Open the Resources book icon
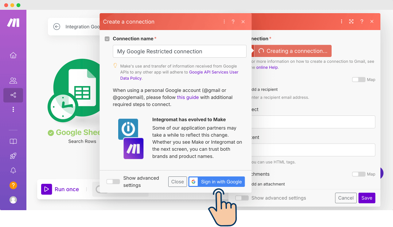The width and height of the screenshot is (393, 227). click(13, 142)
